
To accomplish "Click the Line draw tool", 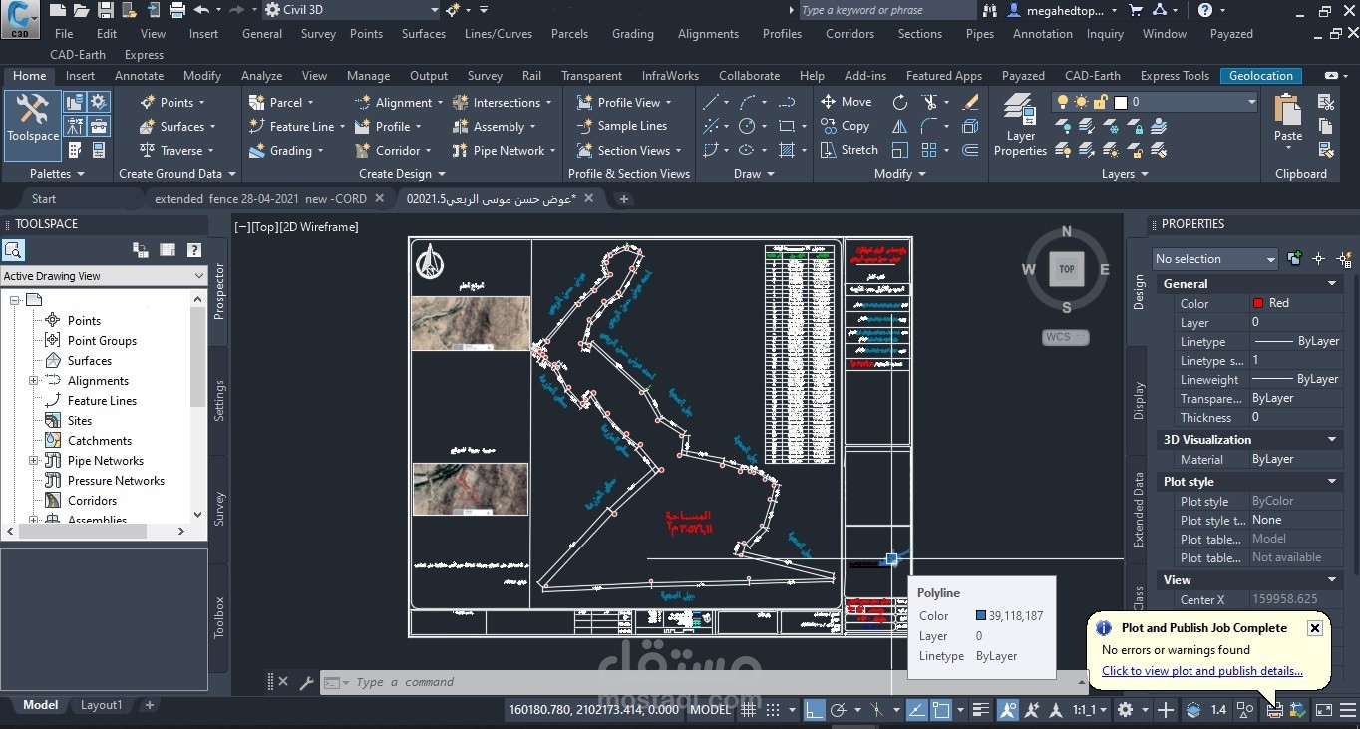I will tap(711, 102).
